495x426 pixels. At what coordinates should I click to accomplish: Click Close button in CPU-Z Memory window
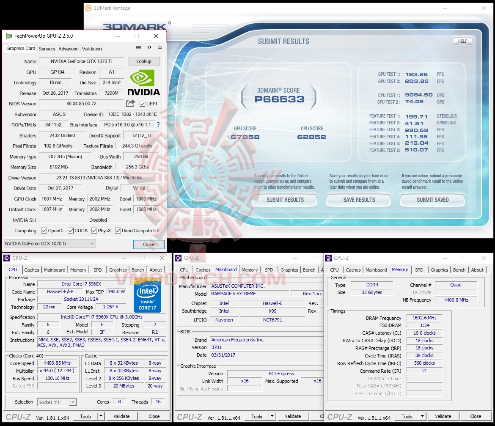476,416
